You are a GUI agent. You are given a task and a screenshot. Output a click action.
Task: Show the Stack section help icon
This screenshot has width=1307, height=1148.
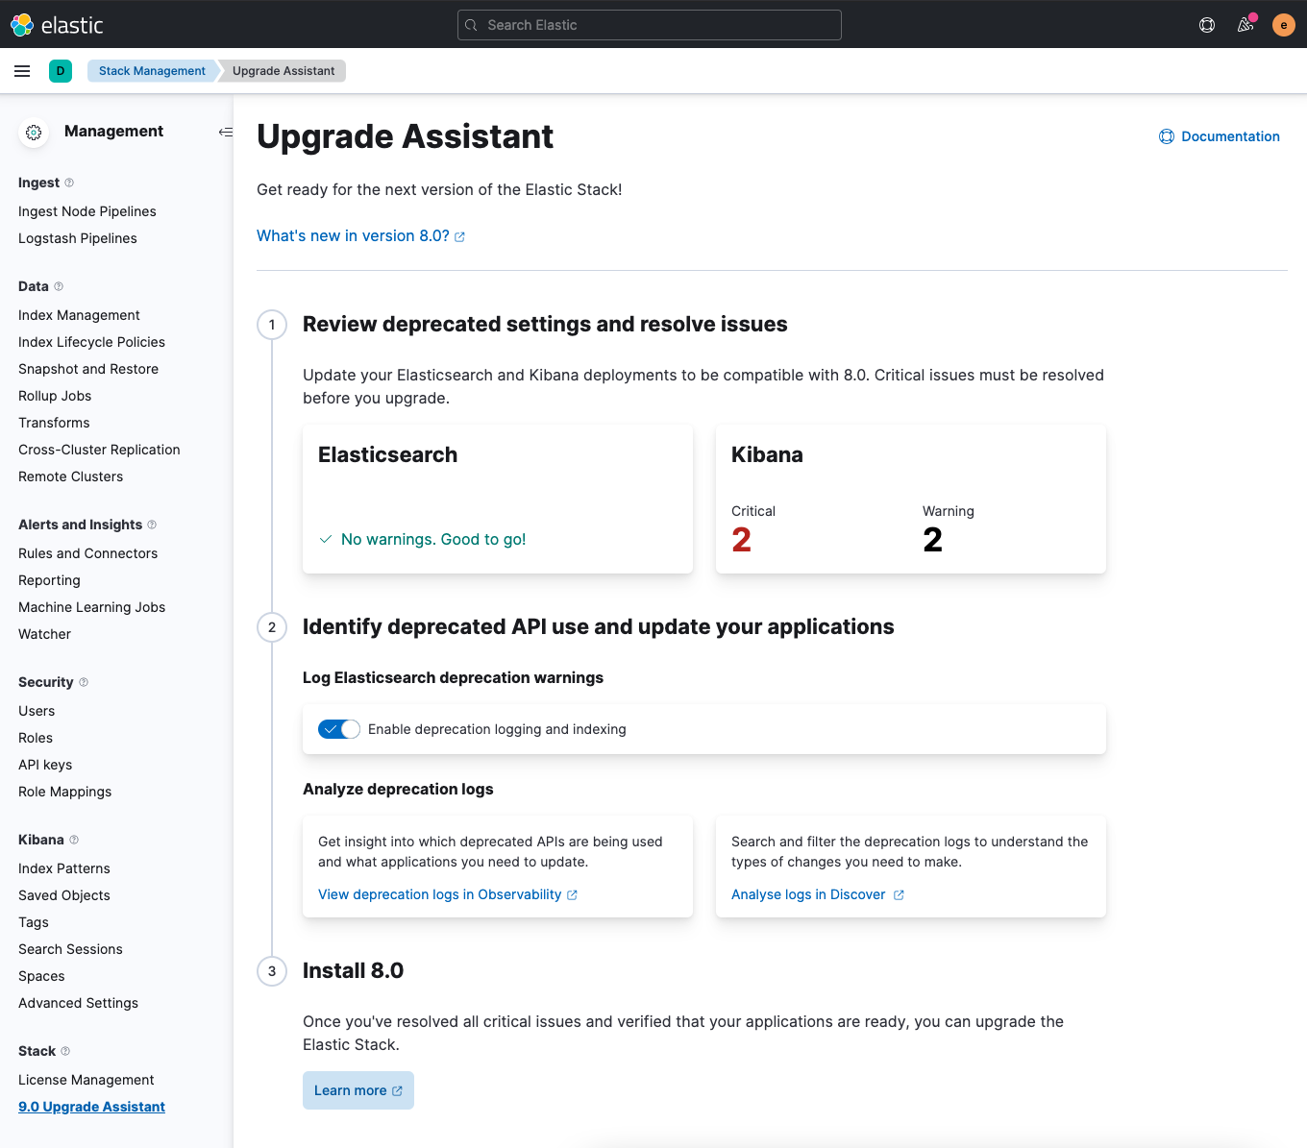[x=65, y=1051]
